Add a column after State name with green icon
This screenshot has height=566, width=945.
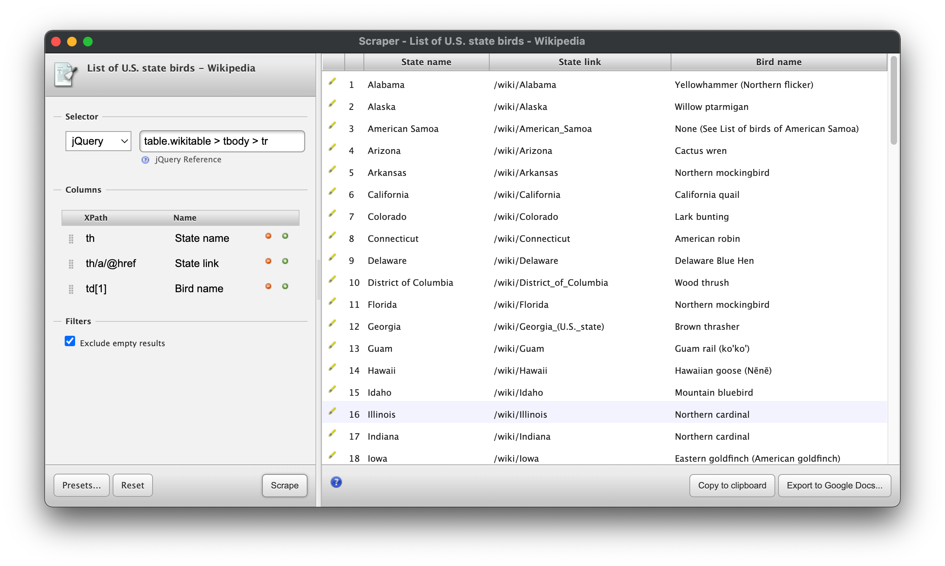(x=285, y=236)
